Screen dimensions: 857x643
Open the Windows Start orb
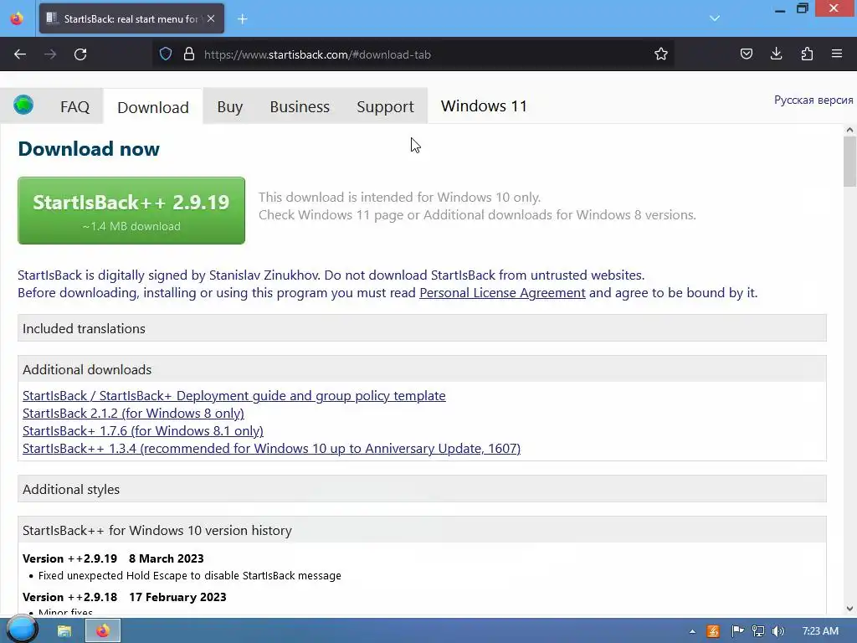[x=22, y=630]
